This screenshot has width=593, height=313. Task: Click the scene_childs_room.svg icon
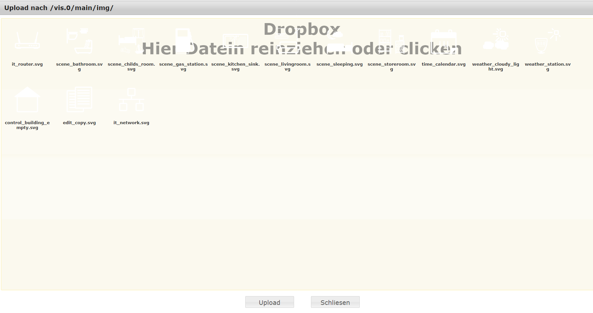(131, 41)
